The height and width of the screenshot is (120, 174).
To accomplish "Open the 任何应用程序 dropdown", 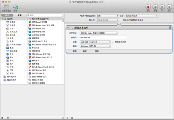I will point(141,16).
